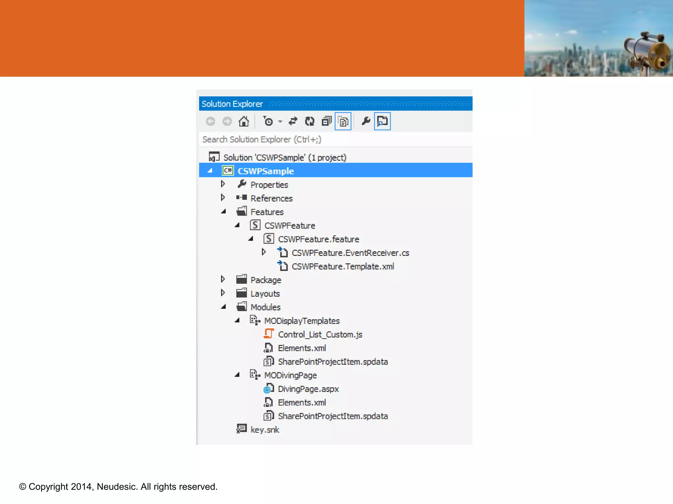Click the Home icon in Solution Explorer toolbar

tap(244, 121)
